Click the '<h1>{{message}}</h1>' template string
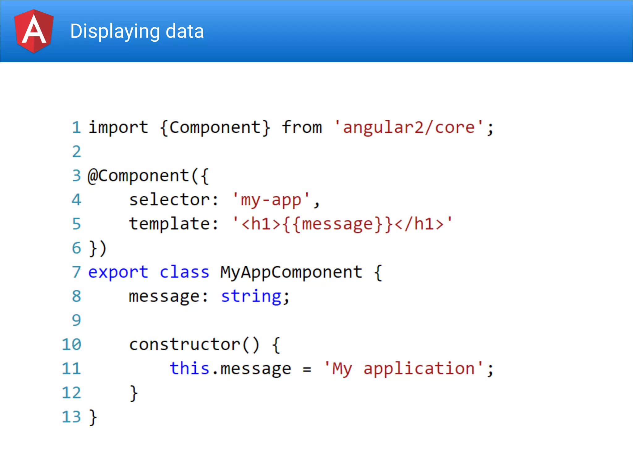 point(342,224)
